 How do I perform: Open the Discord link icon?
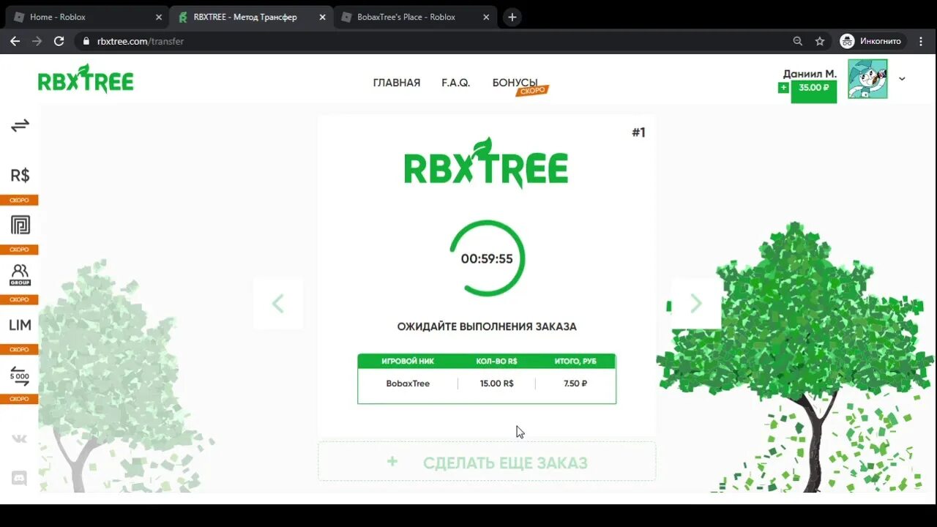pos(20,479)
